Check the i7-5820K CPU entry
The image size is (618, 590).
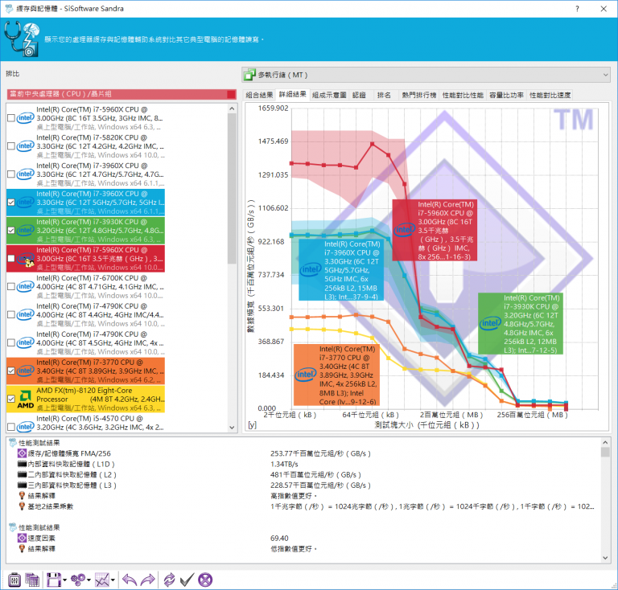[x=11, y=146]
